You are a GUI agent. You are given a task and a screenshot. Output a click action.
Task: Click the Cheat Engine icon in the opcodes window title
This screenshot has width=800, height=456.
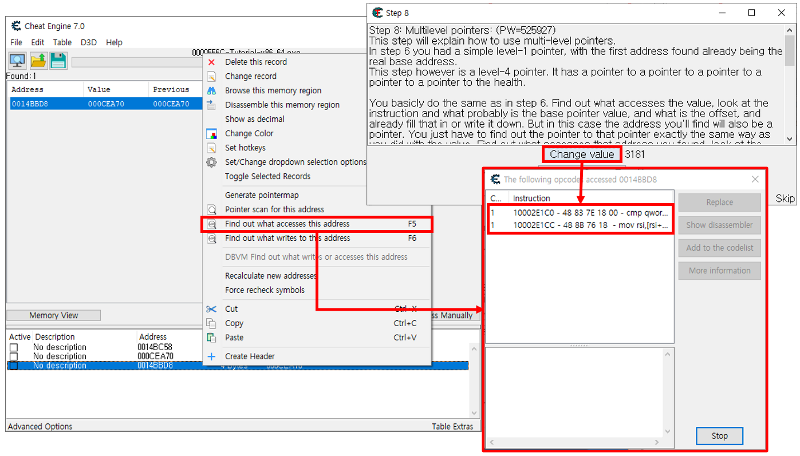(x=495, y=180)
